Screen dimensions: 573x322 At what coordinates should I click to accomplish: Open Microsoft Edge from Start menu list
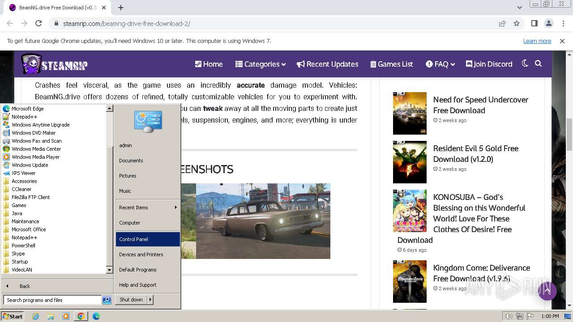coord(27,109)
